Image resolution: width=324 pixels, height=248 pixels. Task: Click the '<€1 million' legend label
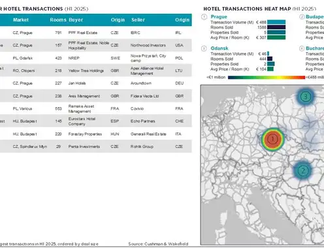coord(216,77)
